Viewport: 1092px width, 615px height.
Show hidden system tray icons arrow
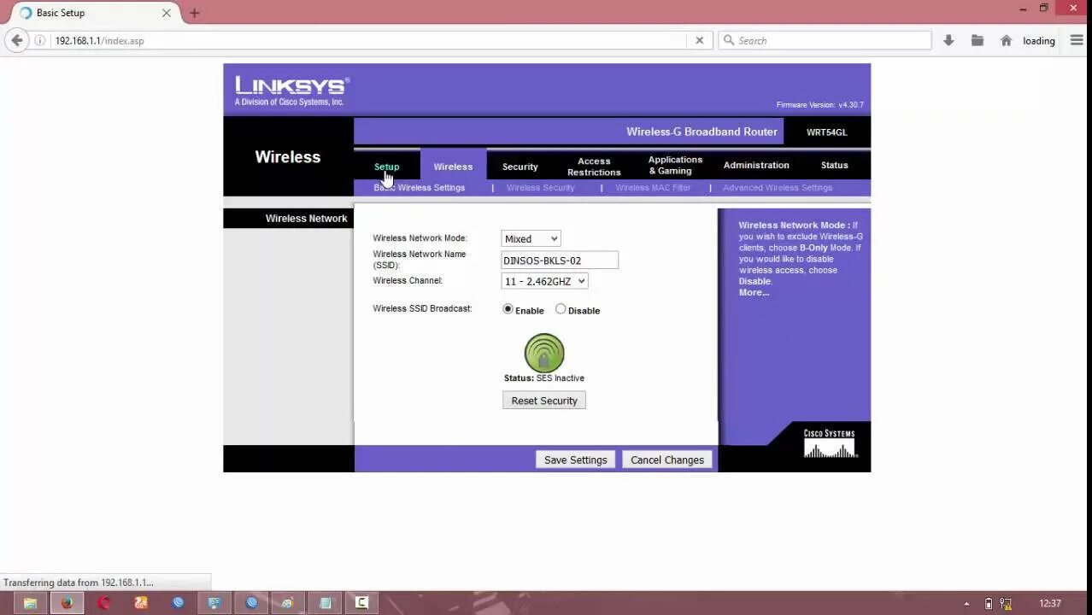[966, 604]
